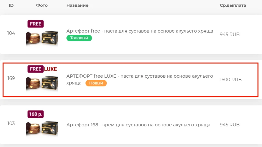This screenshot has height=147, width=262.
Task: Click the Название column header
Action: pyautogui.click(x=77, y=5)
